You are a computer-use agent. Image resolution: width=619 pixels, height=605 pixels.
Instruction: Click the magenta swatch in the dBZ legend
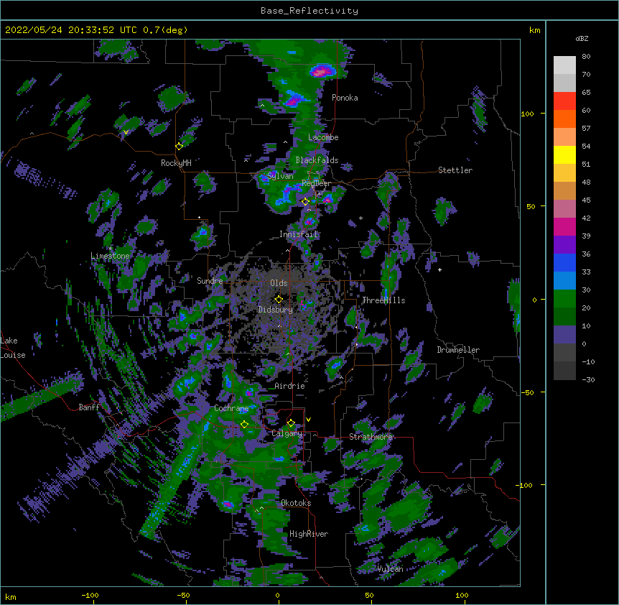(564, 226)
